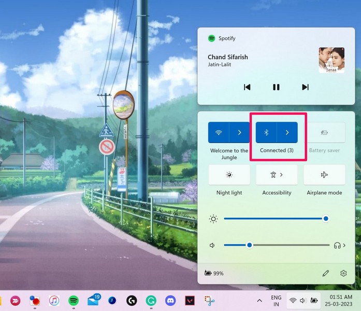This screenshot has width=361, height=311.
Task: Open the Mail app with 19 badge
Action: click(93, 300)
